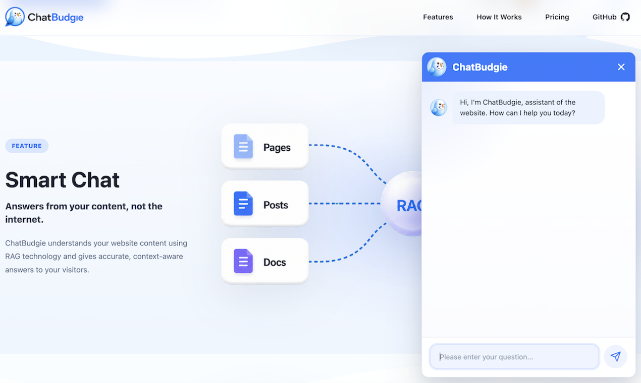The width and height of the screenshot is (641, 383).
Task: Click the 'Answers from your content' subheading
Action: tap(84, 213)
